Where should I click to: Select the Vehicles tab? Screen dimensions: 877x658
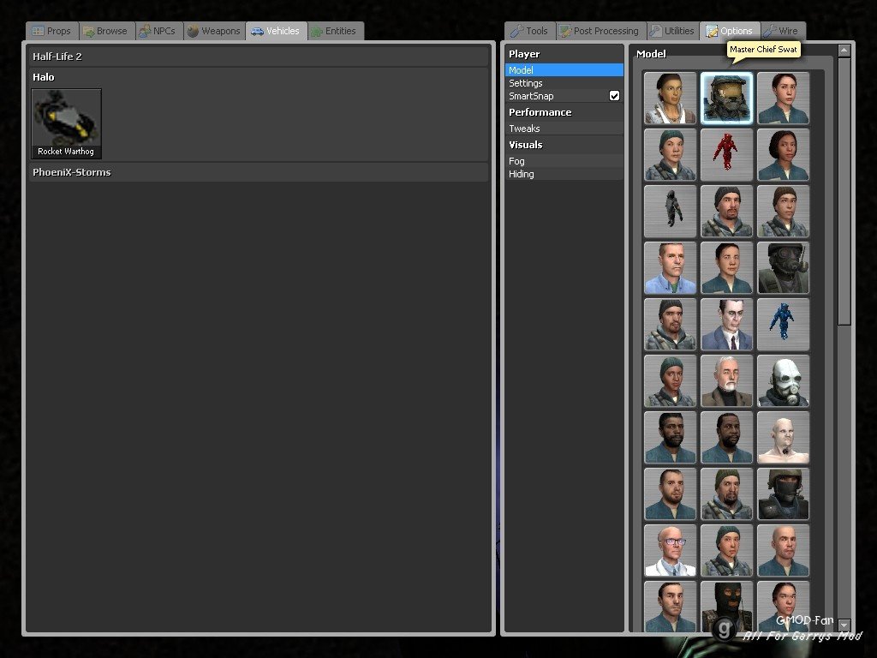277,32
